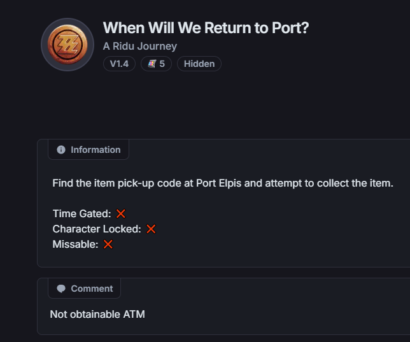Open the Information tab header
Viewport: 410px width, 342px height.
(88, 150)
